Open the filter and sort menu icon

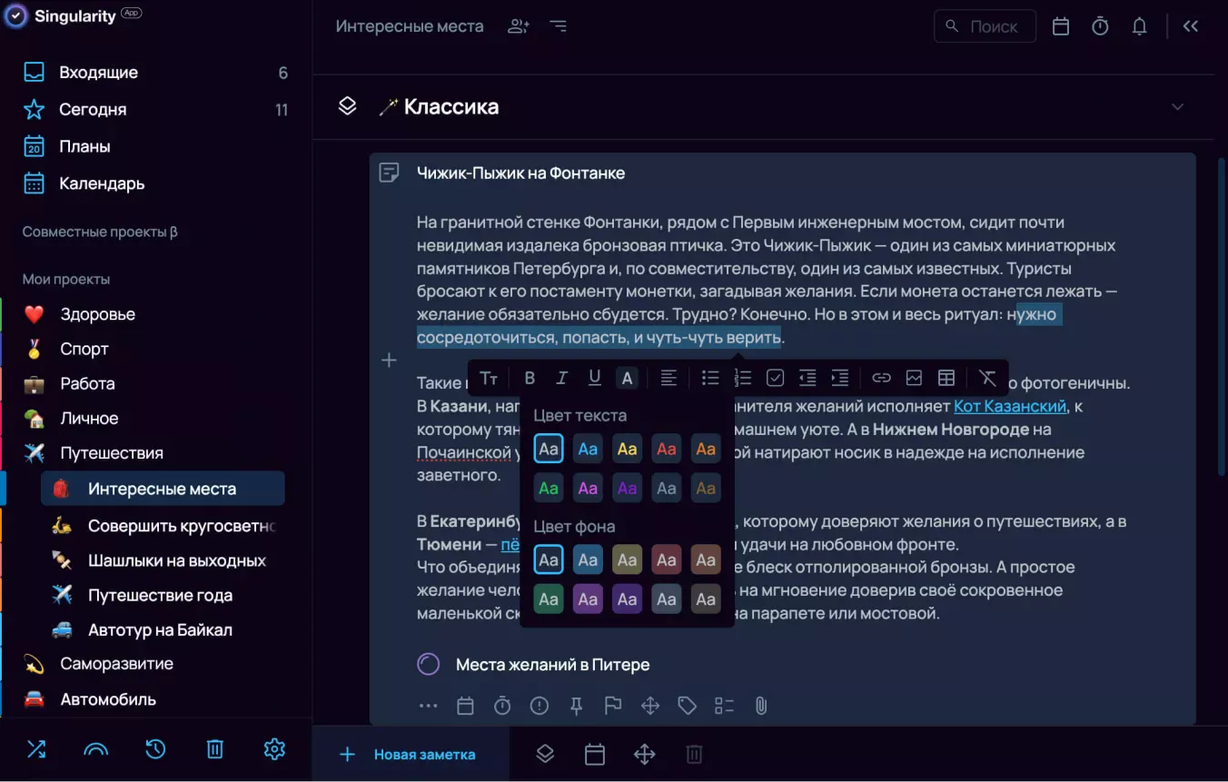[x=559, y=26]
